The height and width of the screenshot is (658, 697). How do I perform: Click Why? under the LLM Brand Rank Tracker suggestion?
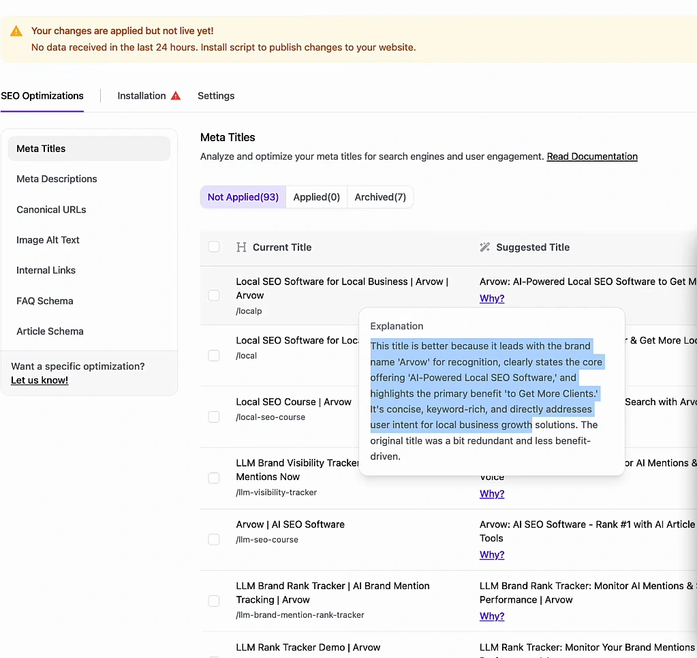tap(492, 616)
